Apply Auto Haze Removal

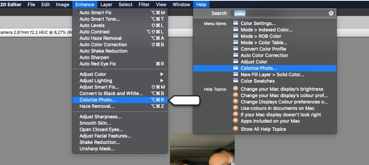click(x=120, y=38)
